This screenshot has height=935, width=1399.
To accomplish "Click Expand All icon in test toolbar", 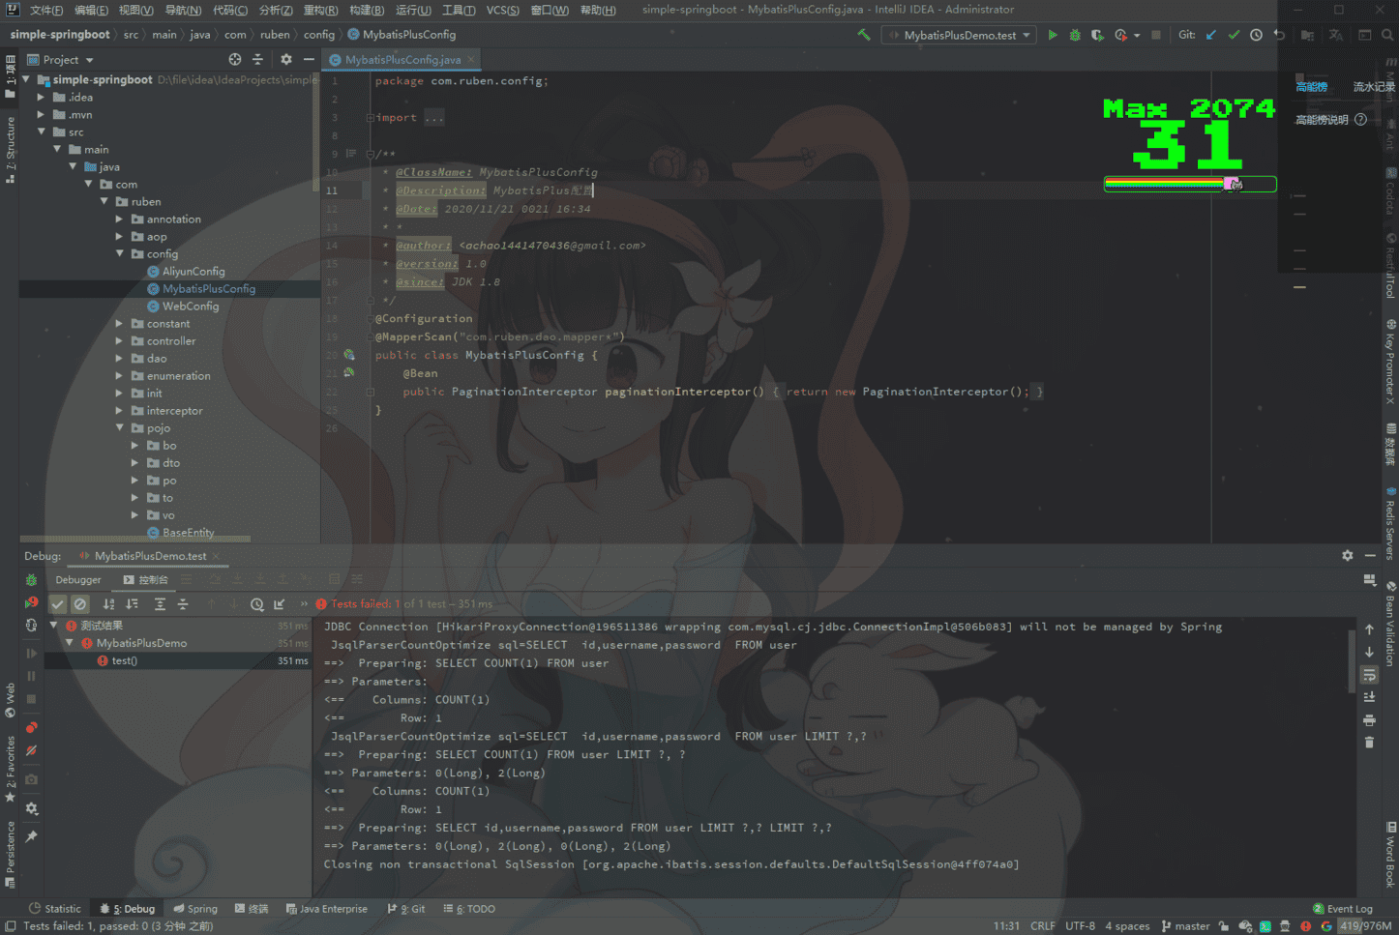I will (160, 604).
